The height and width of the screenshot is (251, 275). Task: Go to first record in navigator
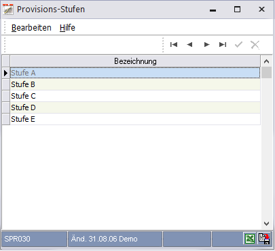click(x=174, y=44)
